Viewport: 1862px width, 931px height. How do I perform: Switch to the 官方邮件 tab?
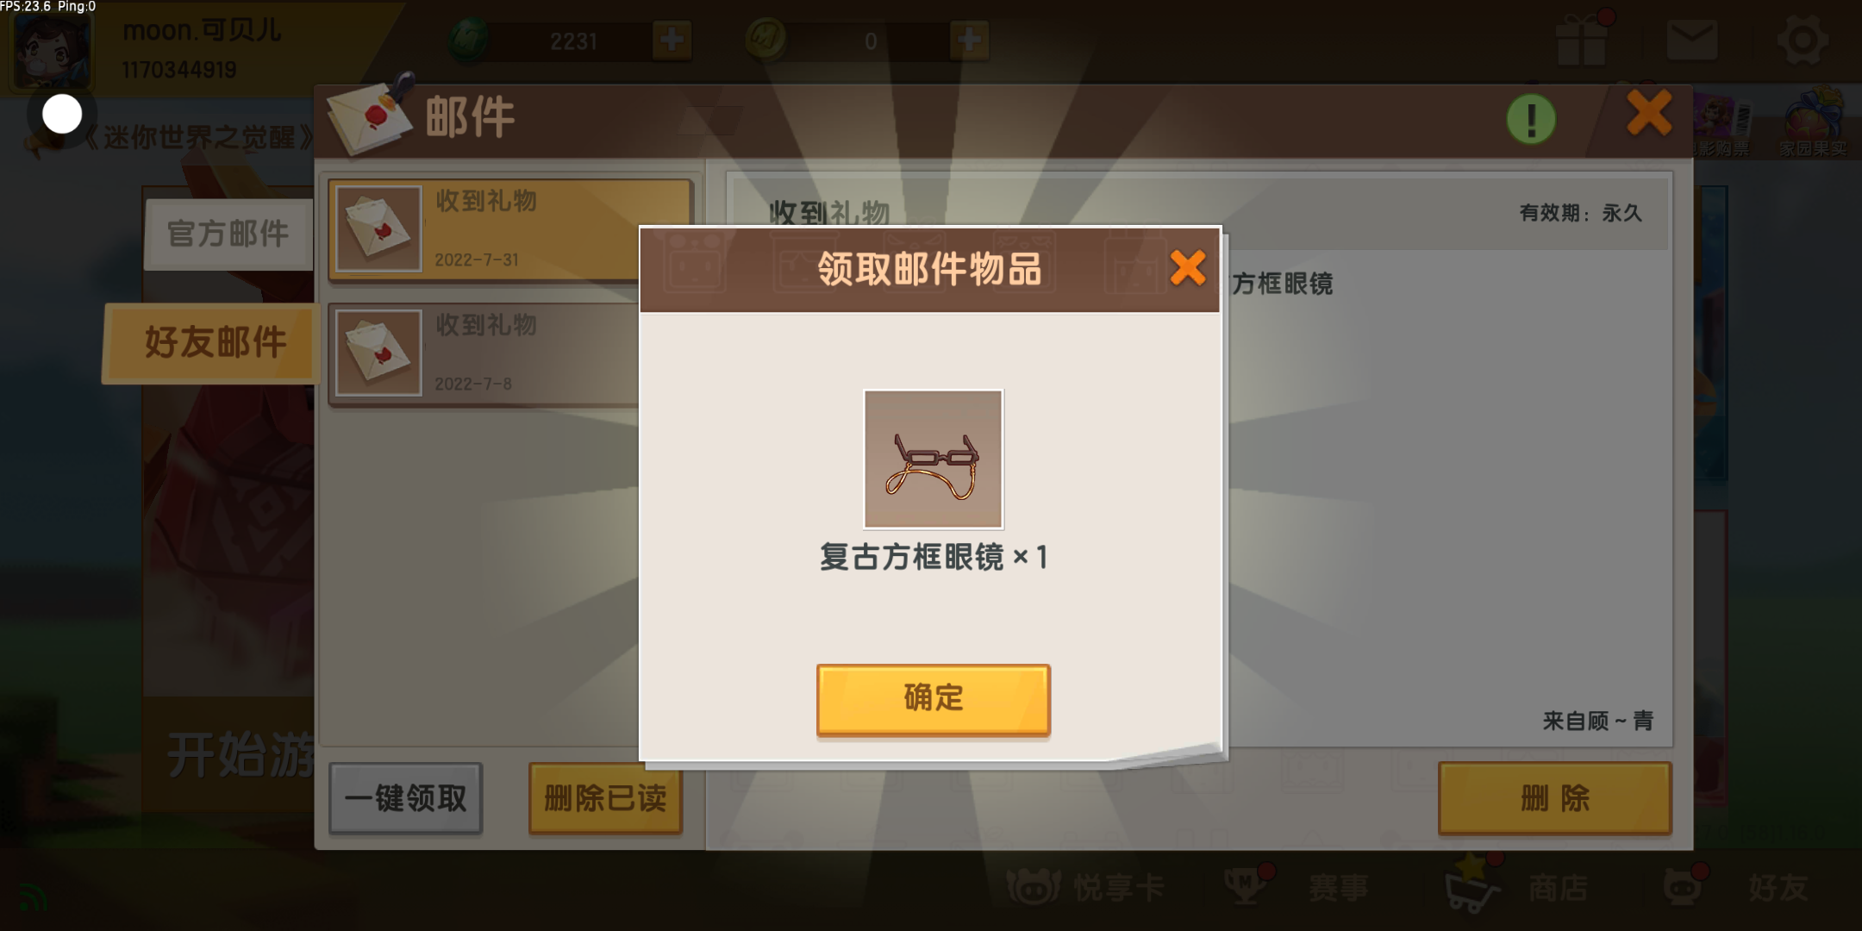coord(228,234)
